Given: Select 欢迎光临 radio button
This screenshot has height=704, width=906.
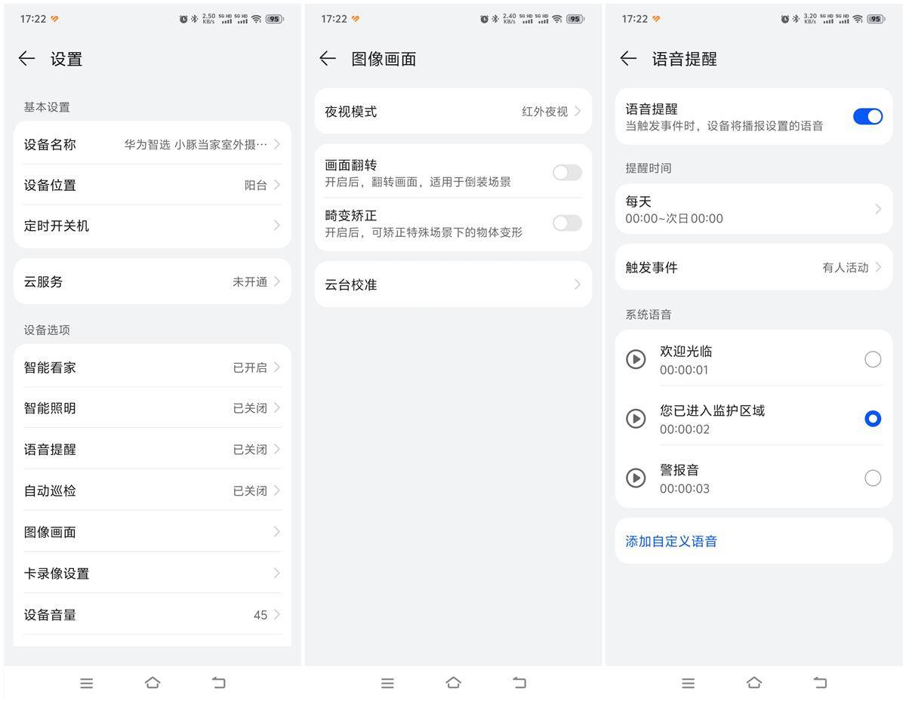Looking at the screenshot, I should [873, 360].
